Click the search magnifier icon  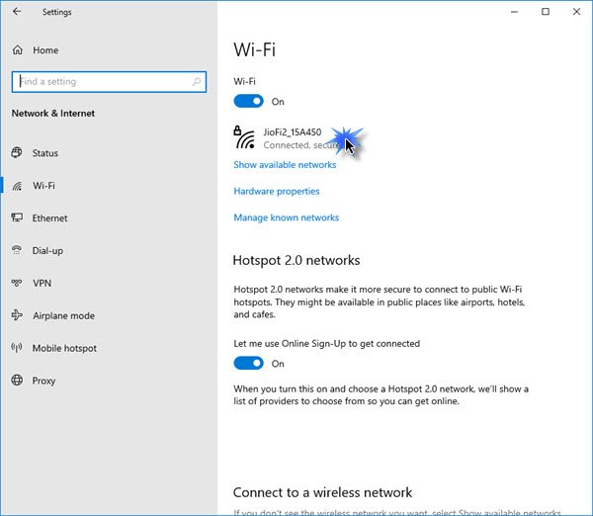click(x=197, y=81)
